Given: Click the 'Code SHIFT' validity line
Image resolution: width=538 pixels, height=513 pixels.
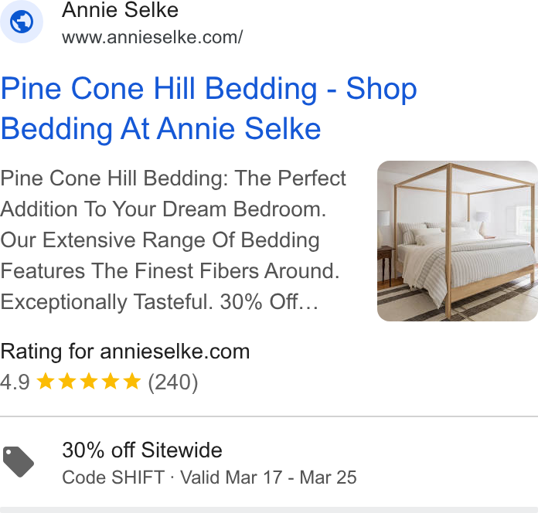Looking at the screenshot, I should (209, 477).
